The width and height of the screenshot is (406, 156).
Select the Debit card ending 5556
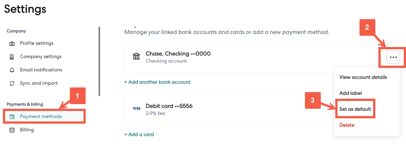[169, 106]
